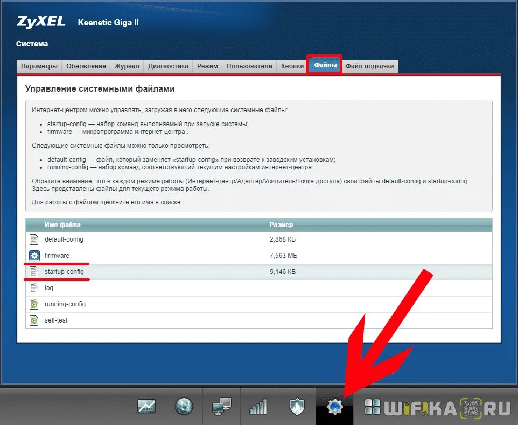Open the home network computers icon
This screenshot has height=425, width=518.
click(222, 406)
